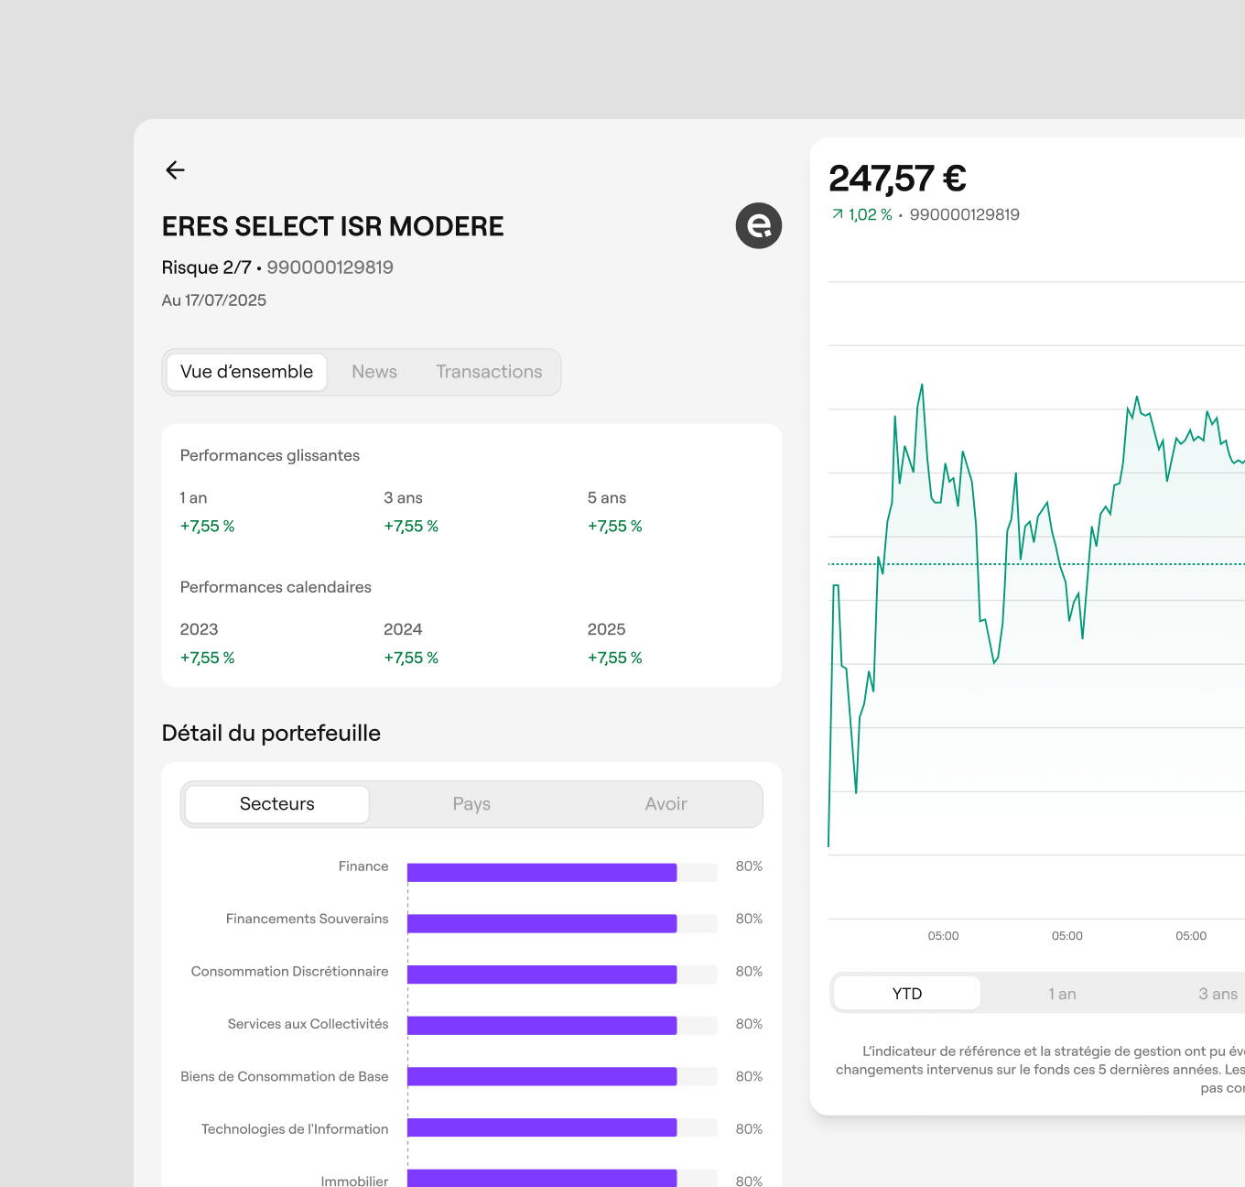Click the 5 ans performance value

click(615, 527)
